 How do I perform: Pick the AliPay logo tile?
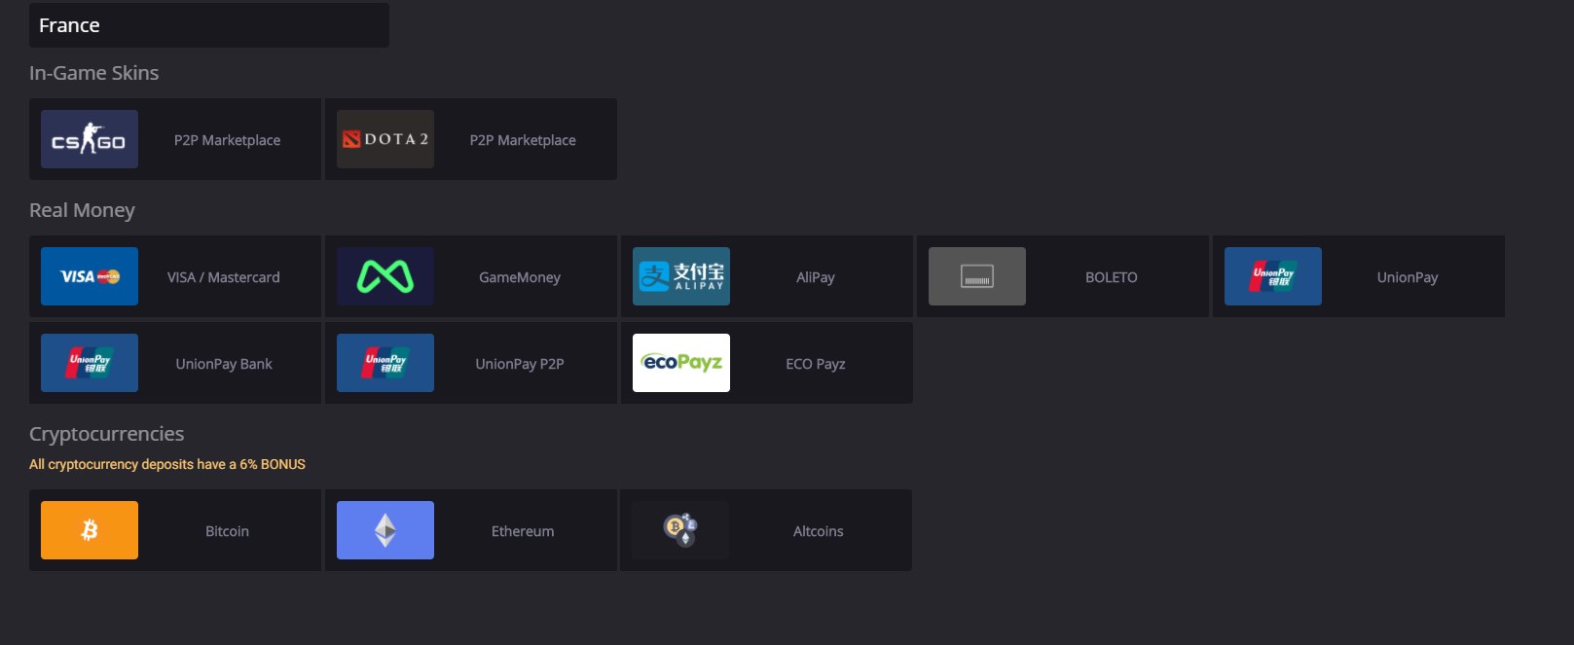click(x=681, y=276)
